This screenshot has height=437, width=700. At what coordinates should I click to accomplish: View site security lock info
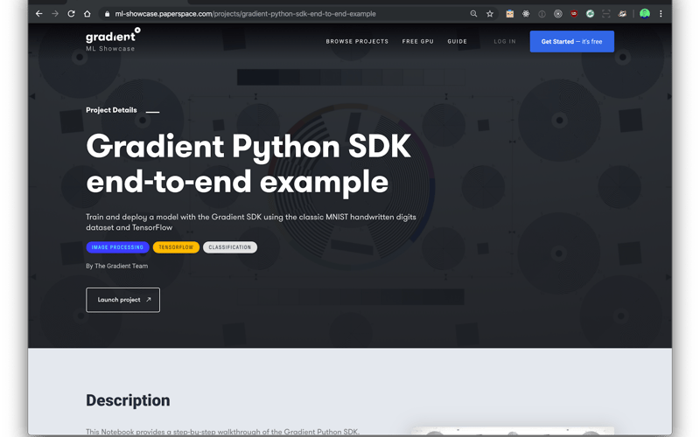(107, 14)
